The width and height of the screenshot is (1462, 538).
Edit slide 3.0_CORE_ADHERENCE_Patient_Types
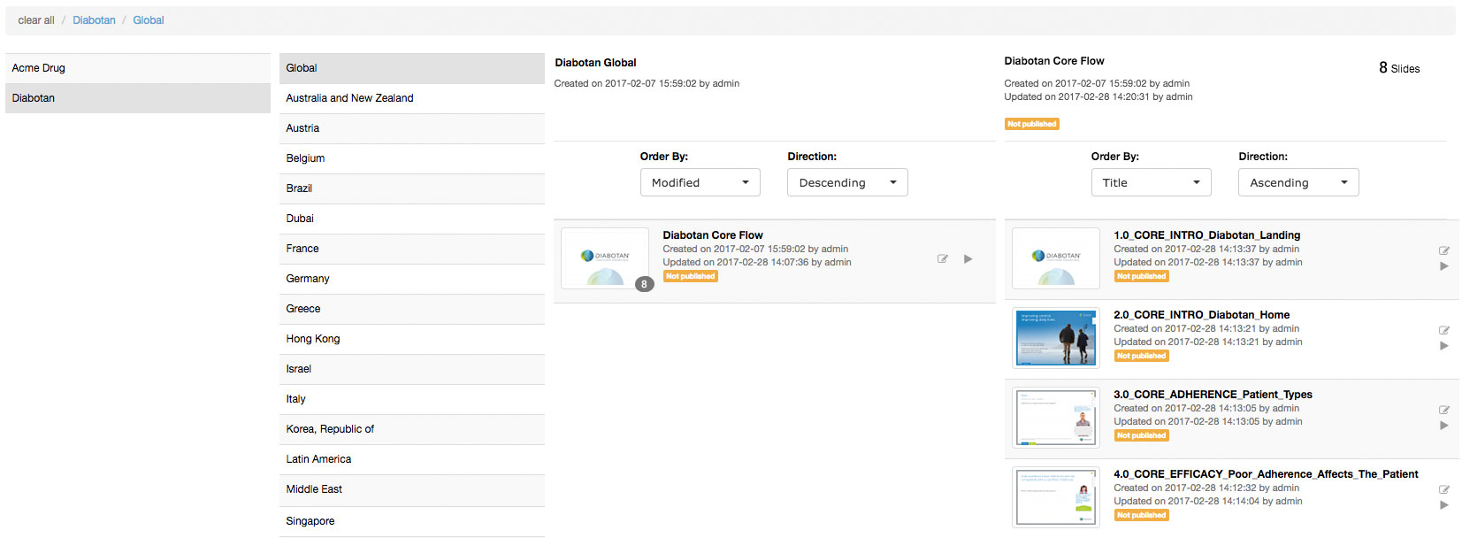coord(1444,410)
